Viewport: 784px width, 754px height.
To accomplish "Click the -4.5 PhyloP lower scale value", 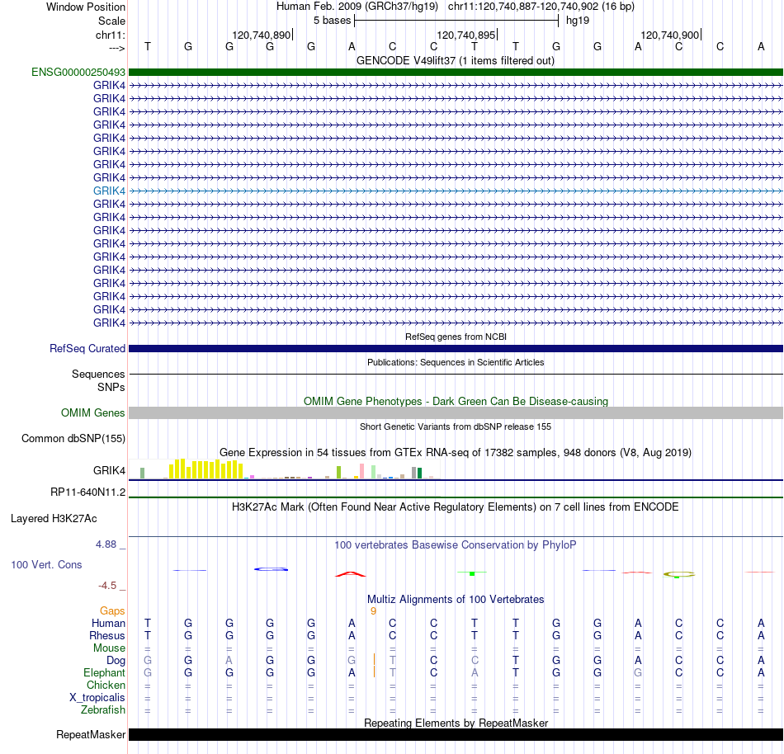I will pos(107,586).
